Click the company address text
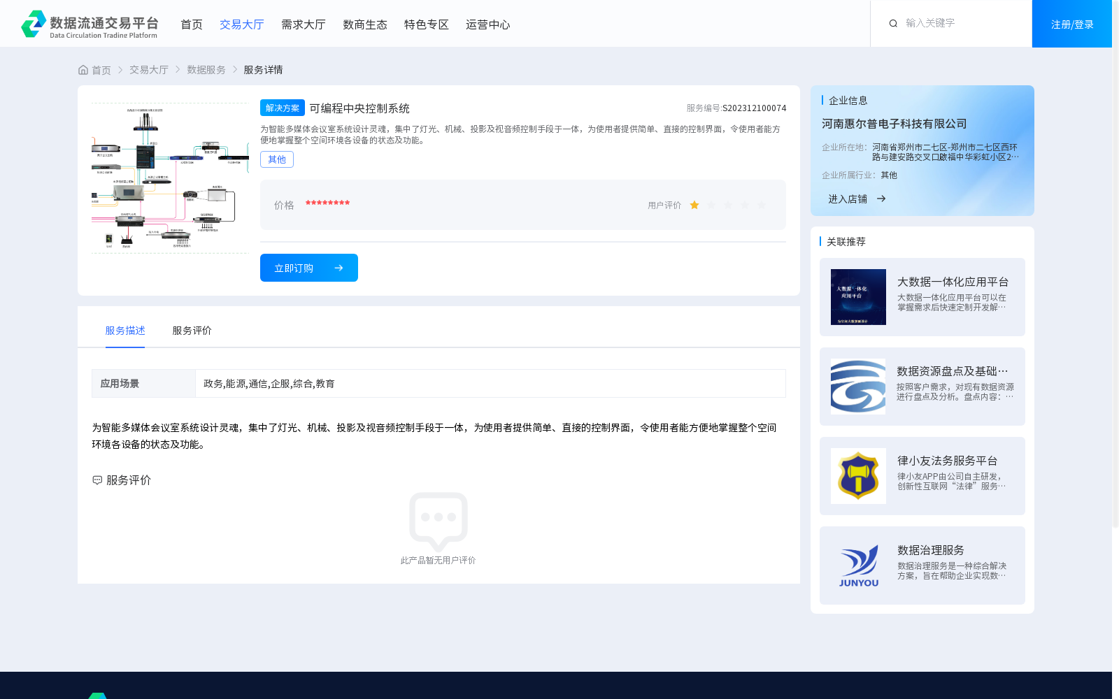The height and width of the screenshot is (699, 1119). coord(946,152)
